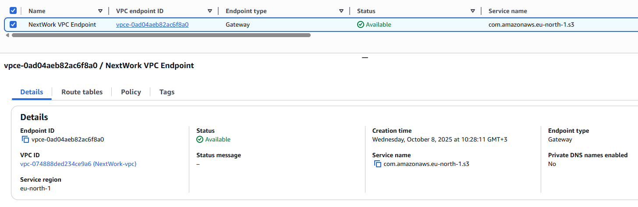Show the Tags tab
638x207 pixels.
tap(167, 92)
